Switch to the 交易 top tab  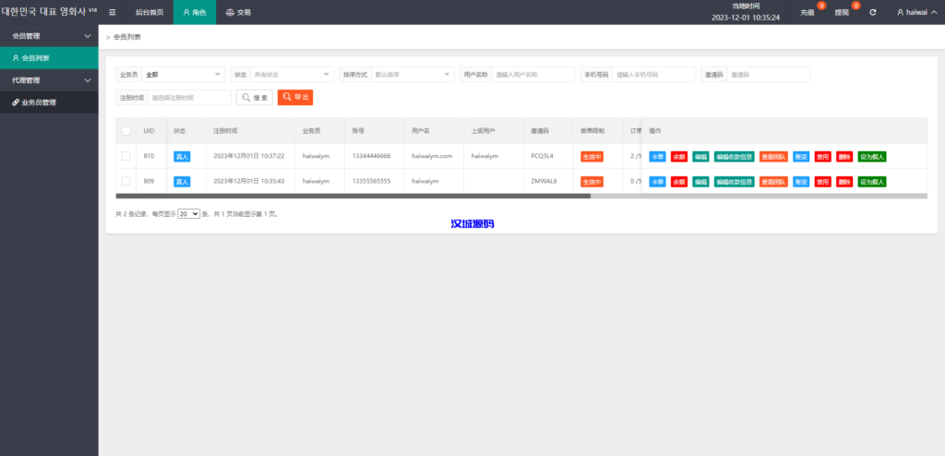(x=238, y=12)
